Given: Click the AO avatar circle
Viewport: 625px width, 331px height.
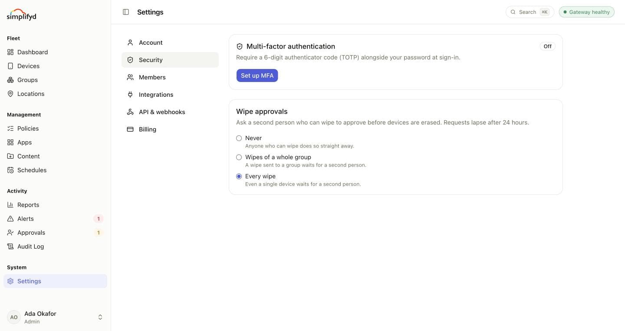Looking at the screenshot, I should click(x=14, y=317).
